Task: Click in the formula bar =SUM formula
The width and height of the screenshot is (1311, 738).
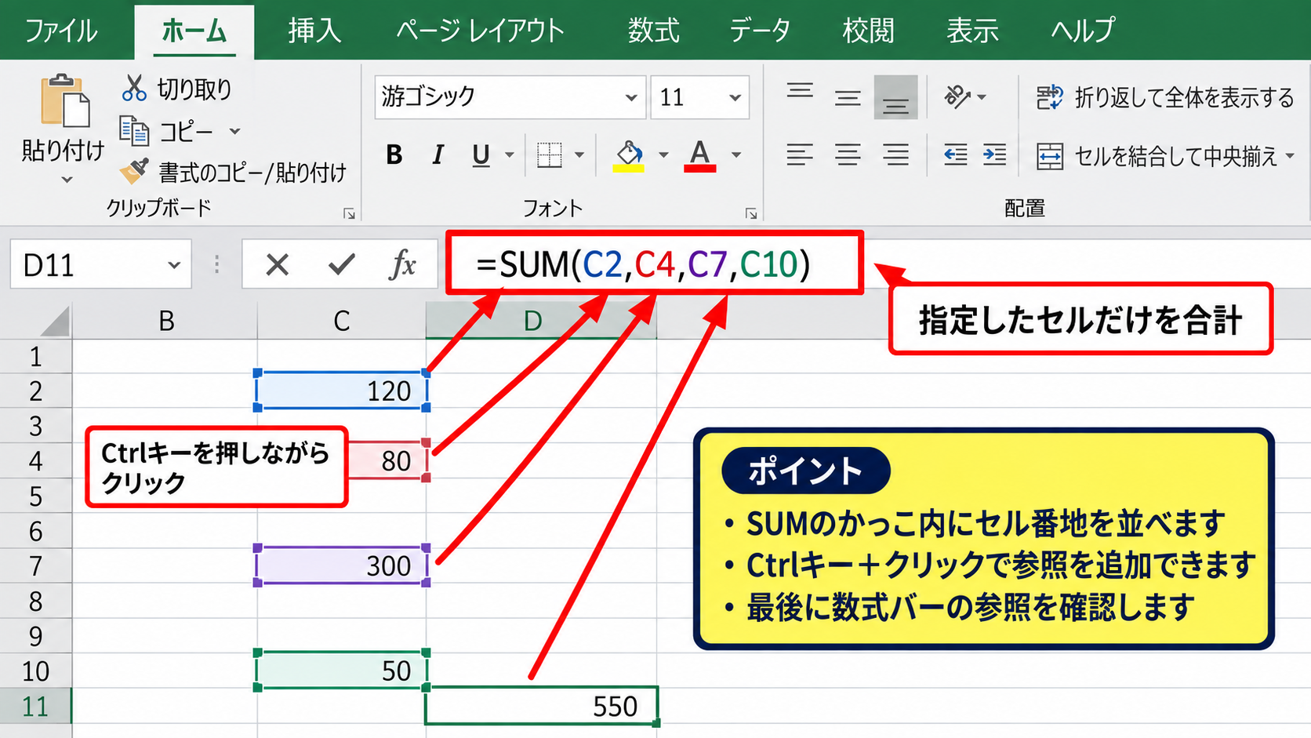Action: click(643, 264)
